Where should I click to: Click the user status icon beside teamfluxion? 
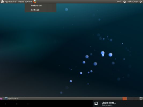(124, 2)
